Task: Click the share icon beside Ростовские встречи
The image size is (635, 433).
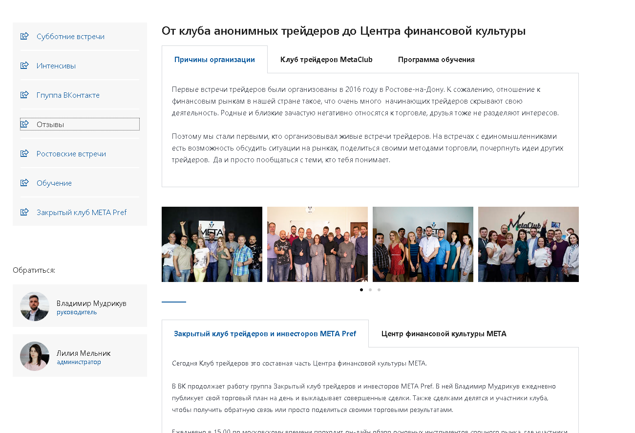Action: pyautogui.click(x=24, y=153)
